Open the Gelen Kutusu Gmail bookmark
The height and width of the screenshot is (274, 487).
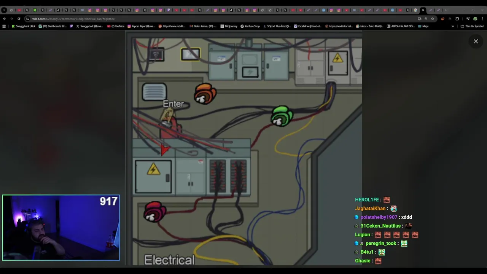[203, 26]
